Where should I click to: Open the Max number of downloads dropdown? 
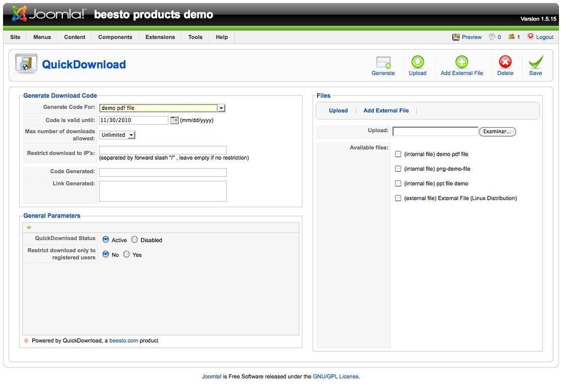click(117, 135)
